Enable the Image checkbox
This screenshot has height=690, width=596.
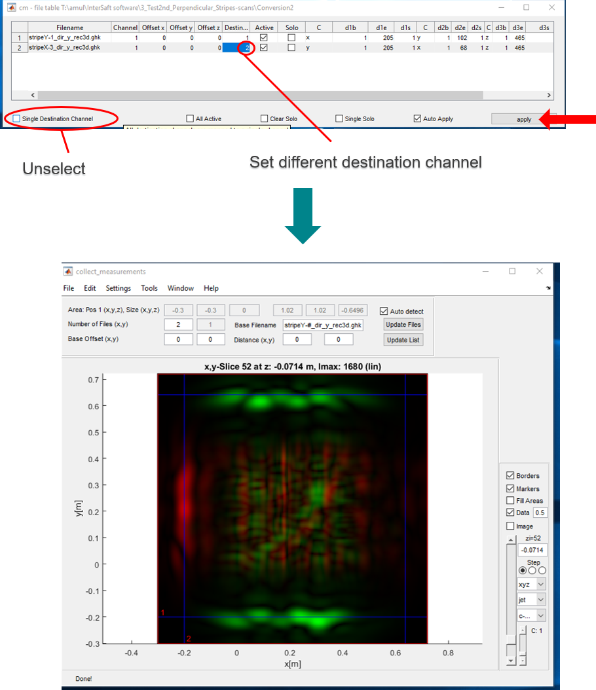(x=510, y=526)
